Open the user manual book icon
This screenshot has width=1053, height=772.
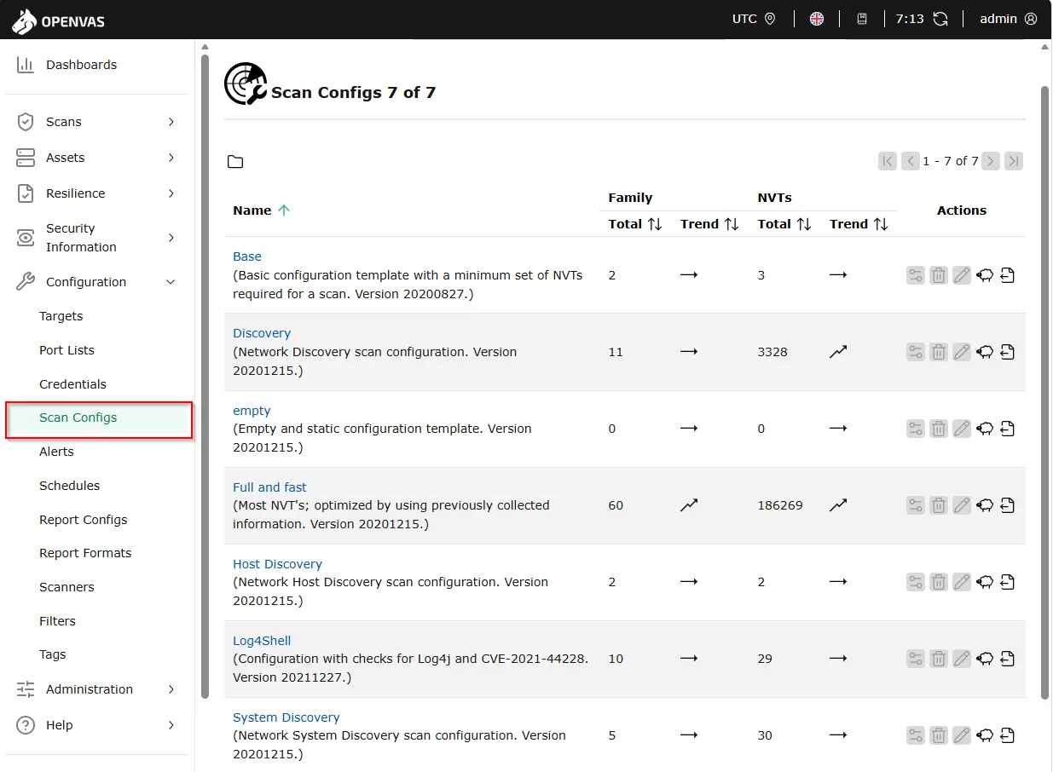(x=862, y=19)
